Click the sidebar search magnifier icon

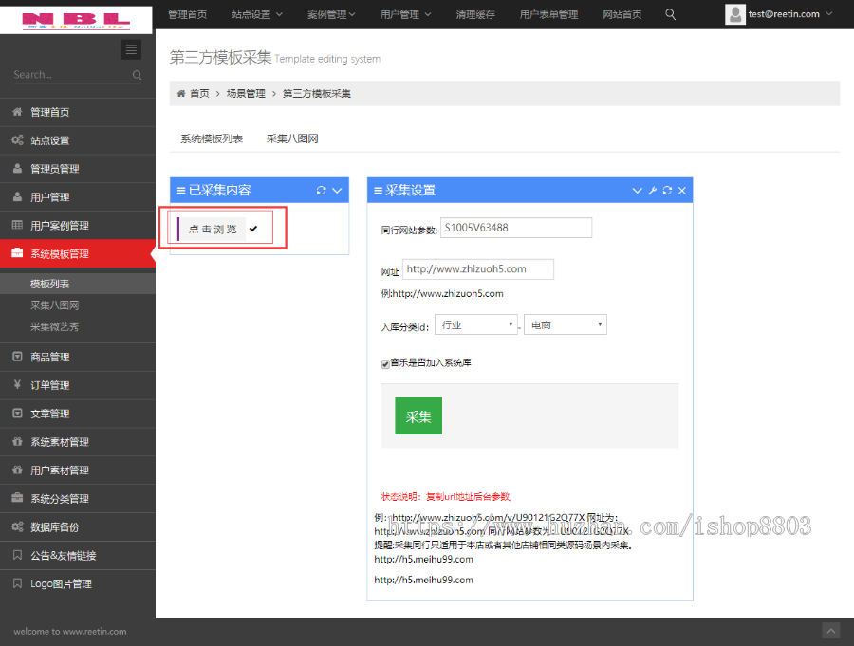point(136,74)
